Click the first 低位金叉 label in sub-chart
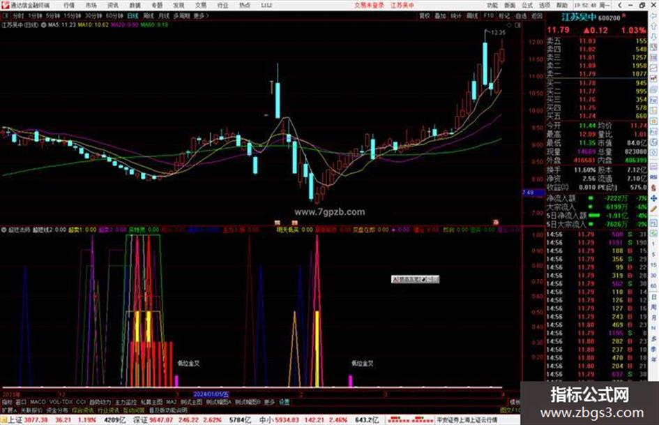 (x=188, y=363)
